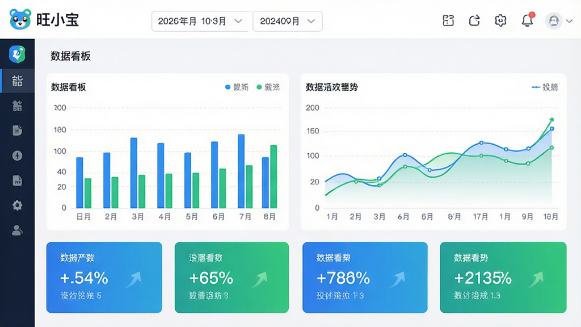Click the arrow icon on the +2135% card
The height and width of the screenshot is (327, 581).
click(536, 279)
